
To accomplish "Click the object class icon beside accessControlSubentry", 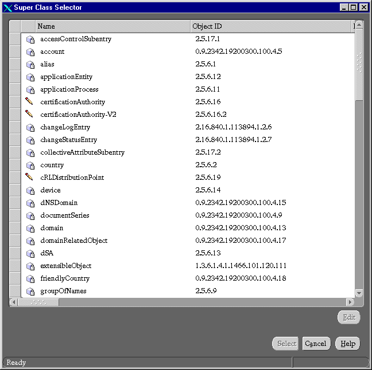I will point(30,39).
